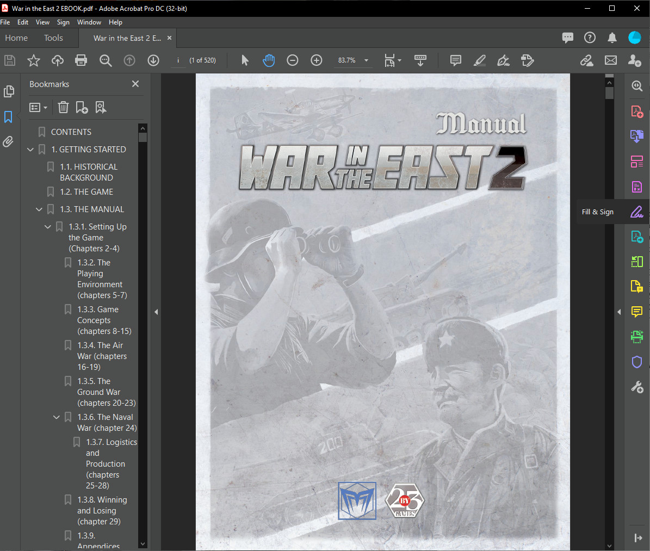Open zoom percentage dropdown
This screenshot has width=650, height=551.
pyautogui.click(x=366, y=60)
